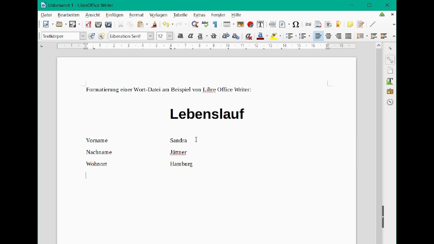
Task: Insert endnote icon
Action: pos(328,24)
